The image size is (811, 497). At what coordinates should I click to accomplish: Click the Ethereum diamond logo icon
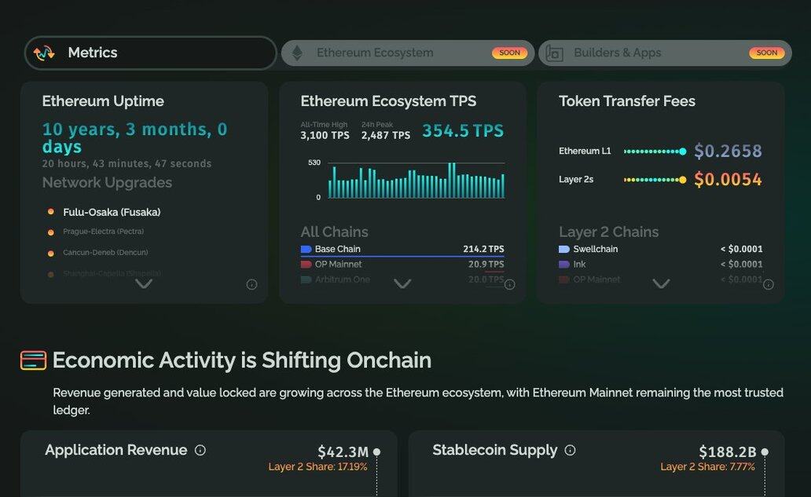[x=297, y=53]
